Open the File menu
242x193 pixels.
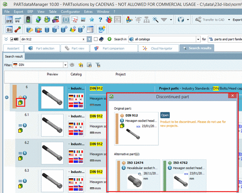point(7,12)
